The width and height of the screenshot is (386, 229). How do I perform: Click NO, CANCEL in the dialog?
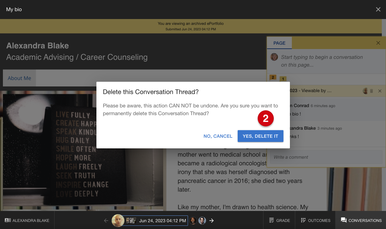(218, 136)
